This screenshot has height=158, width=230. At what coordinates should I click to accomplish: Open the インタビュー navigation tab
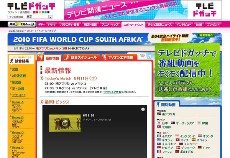pyautogui.click(x=184, y=25)
